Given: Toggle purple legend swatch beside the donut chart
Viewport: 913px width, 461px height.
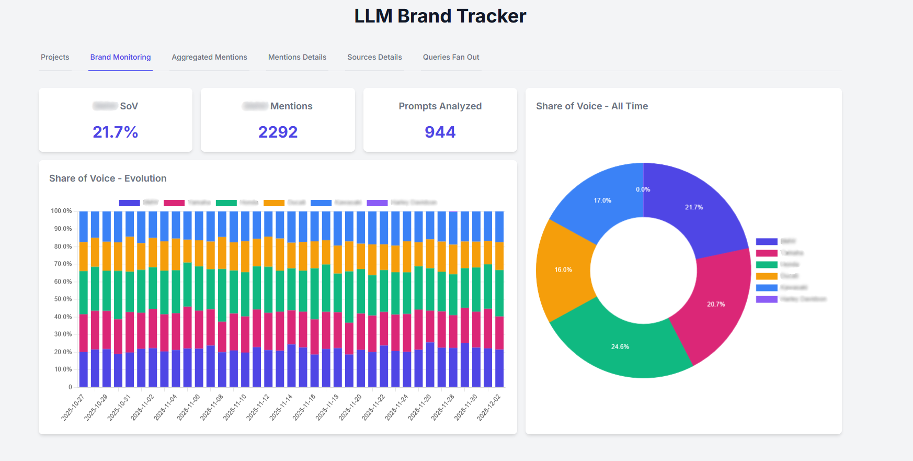Looking at the screenshot, I should tap(767, 299).
